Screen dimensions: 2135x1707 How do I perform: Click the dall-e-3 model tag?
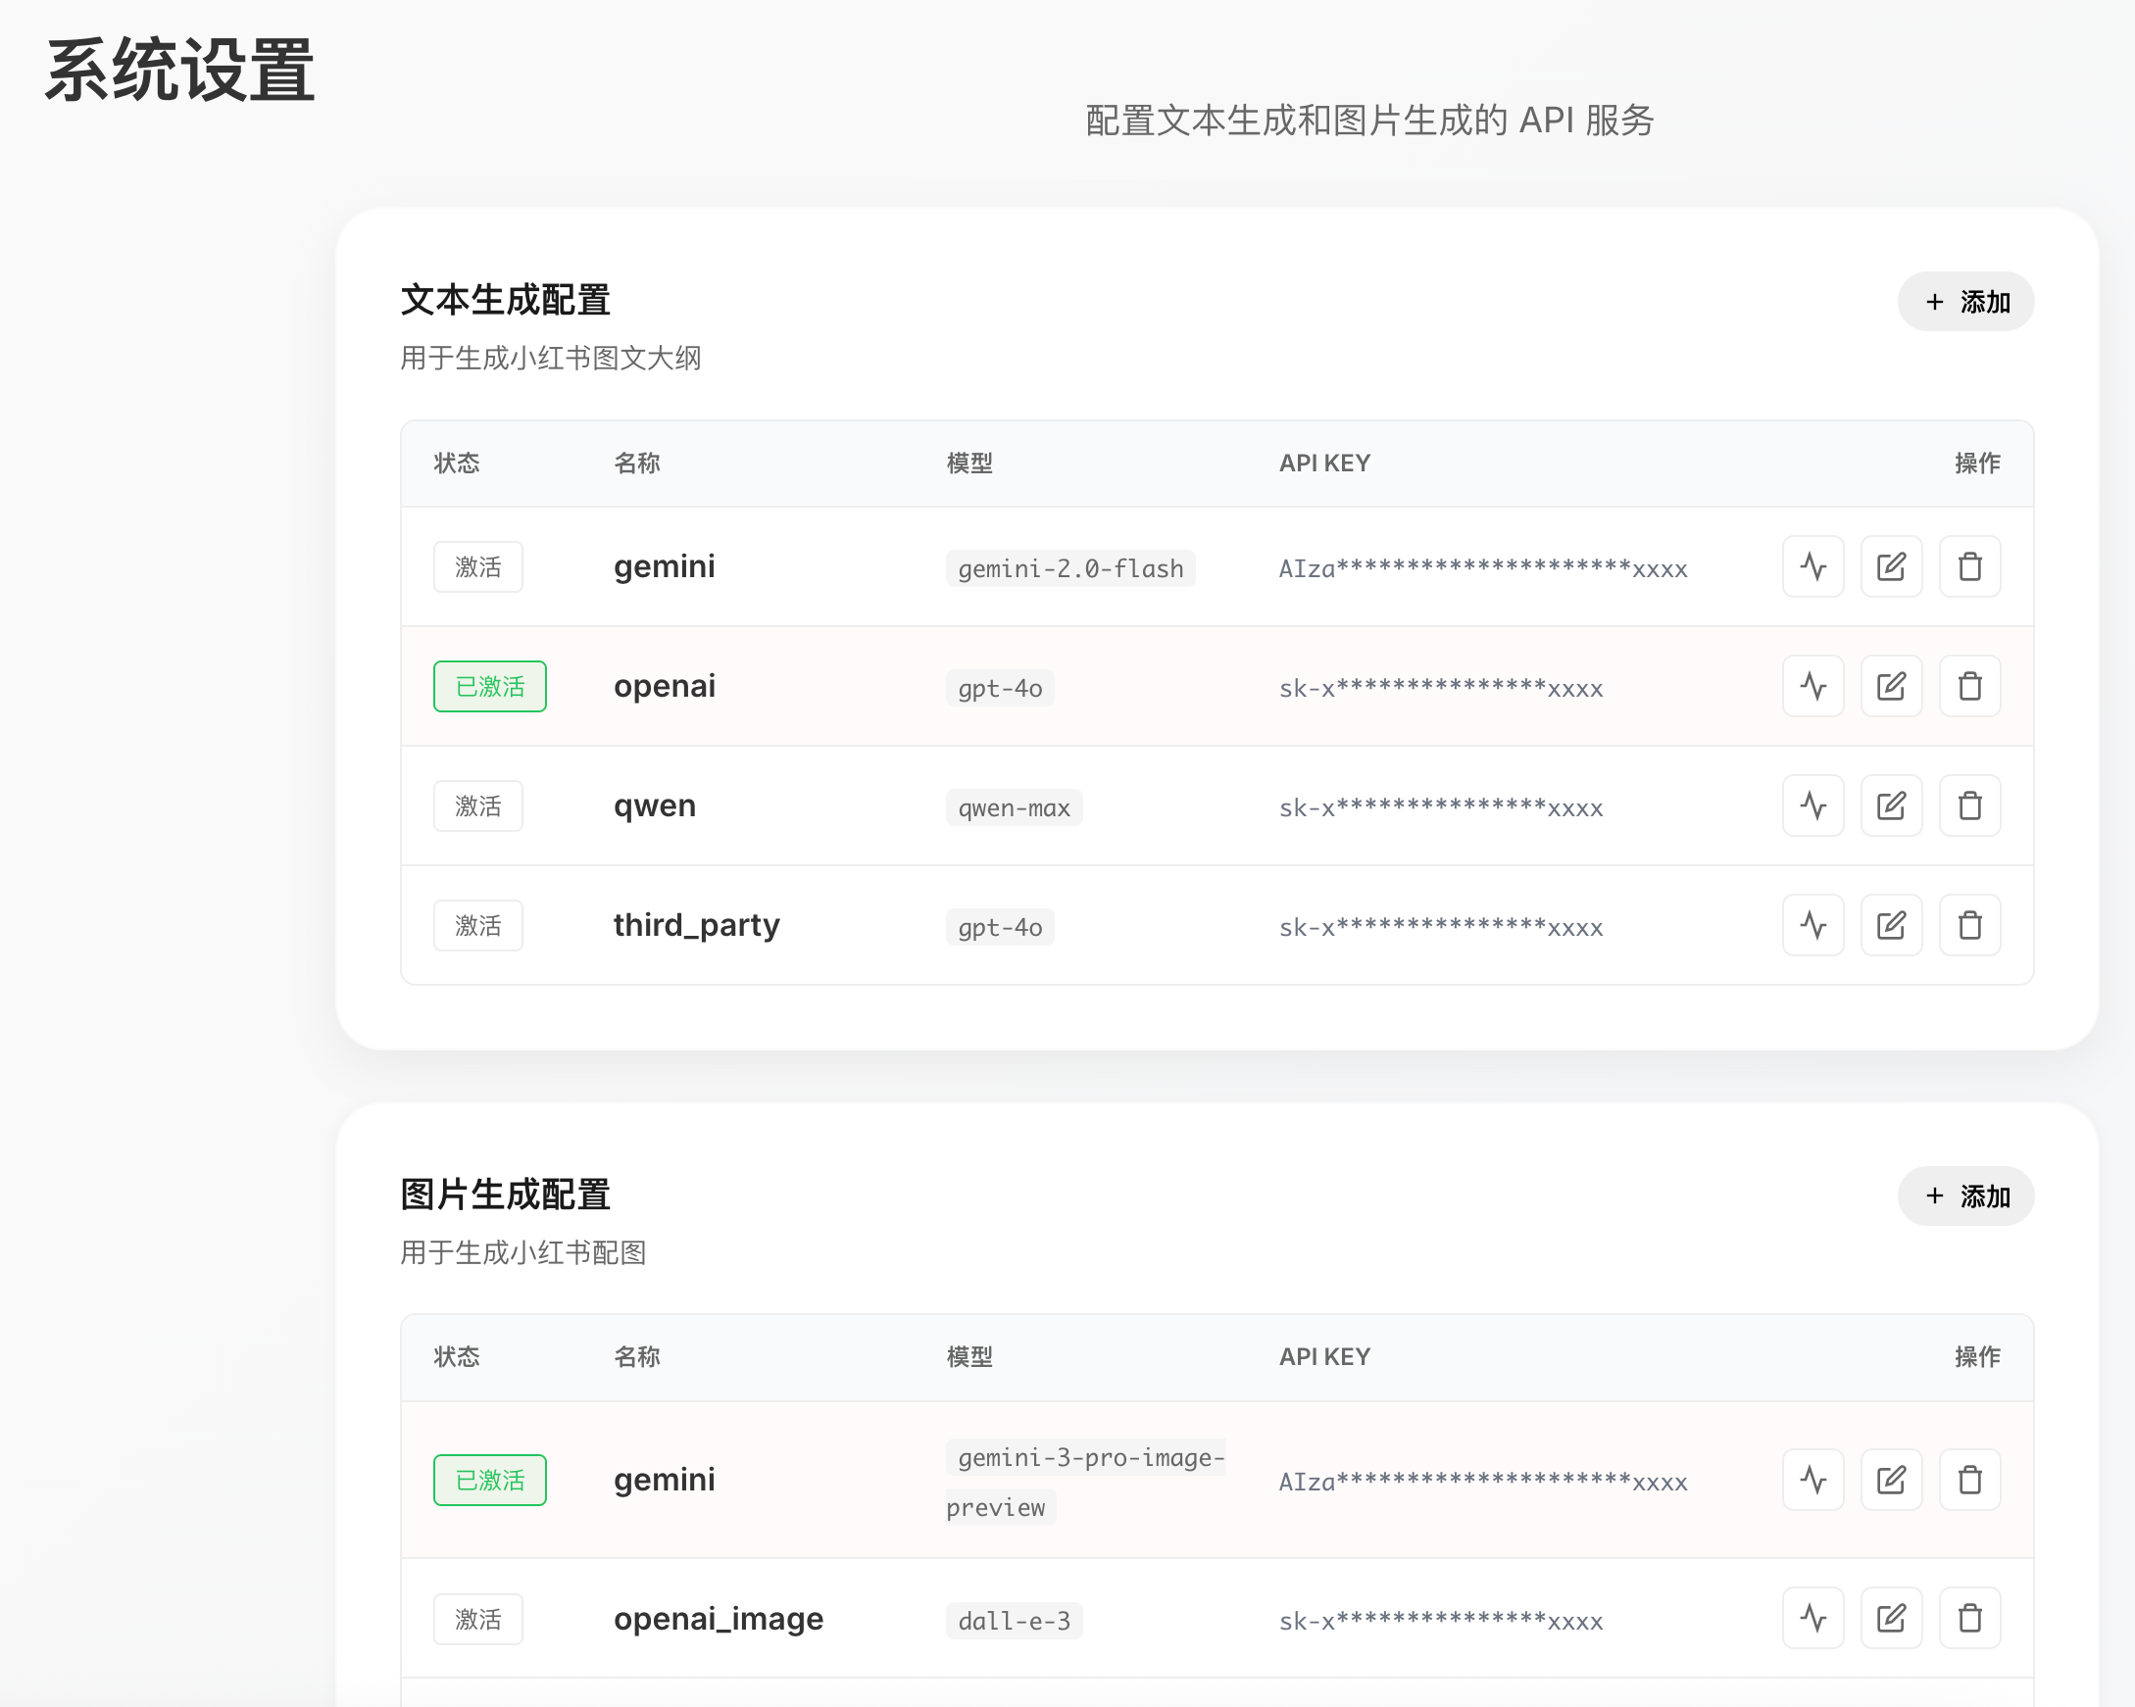pyautogui.click(x=1013, y=1621)
